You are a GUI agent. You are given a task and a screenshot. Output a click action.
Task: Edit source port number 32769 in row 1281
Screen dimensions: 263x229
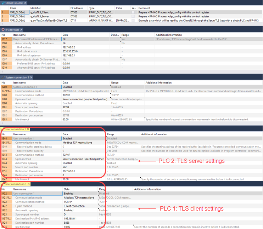[x=85, y=107]
